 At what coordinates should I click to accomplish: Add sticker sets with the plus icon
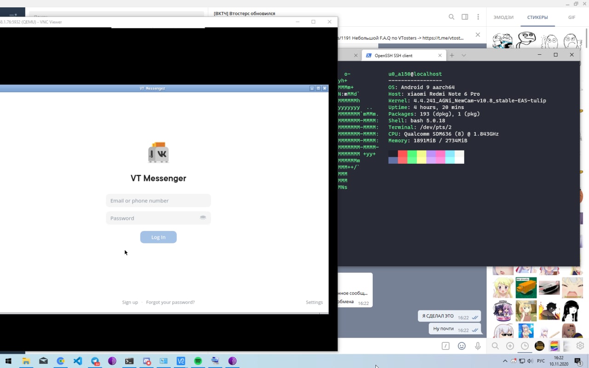510,346
